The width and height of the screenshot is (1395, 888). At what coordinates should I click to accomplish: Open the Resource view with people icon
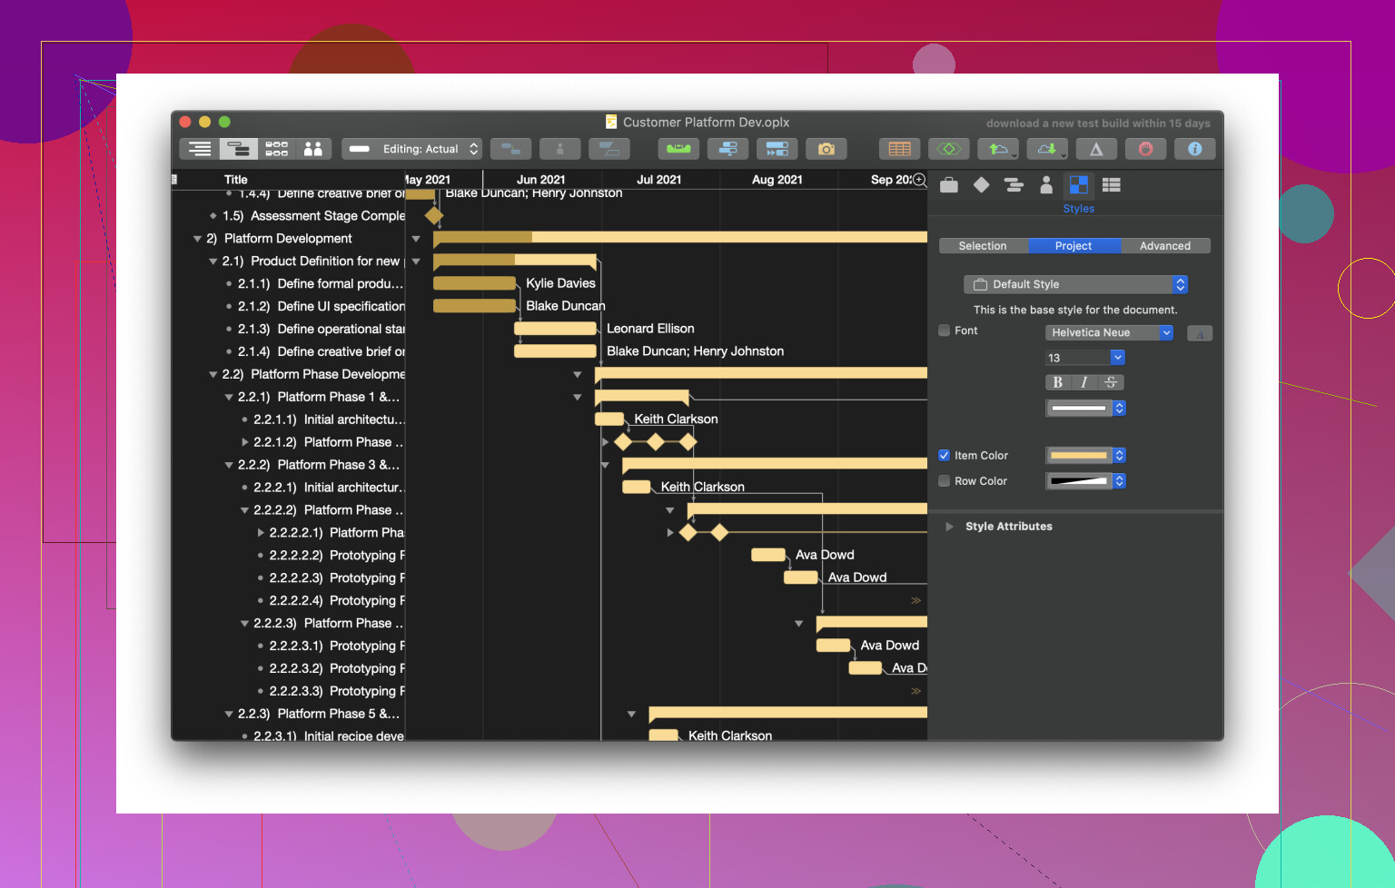(313, 149)
